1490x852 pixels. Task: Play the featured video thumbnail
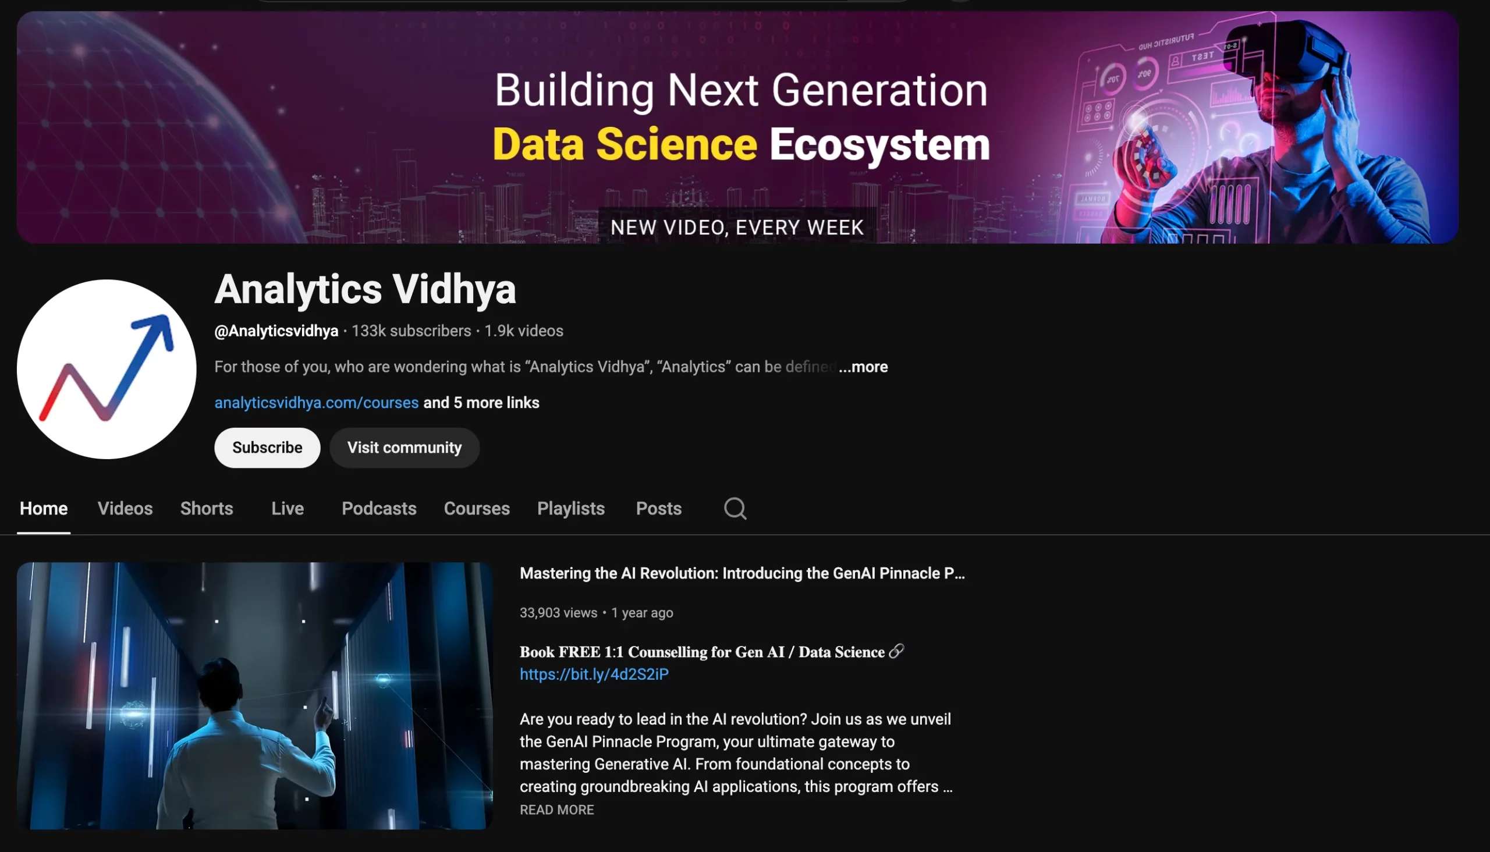pyautogui.click(x=255, y=697)
